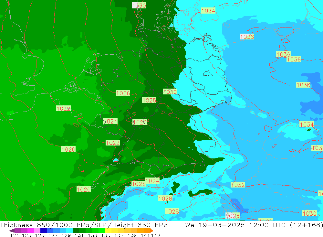Select the legend value 127
The height and width of the screenshot is (237, 323).
click(53, 235)
